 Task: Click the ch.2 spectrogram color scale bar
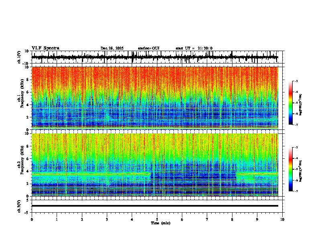(x=291, y=169)
